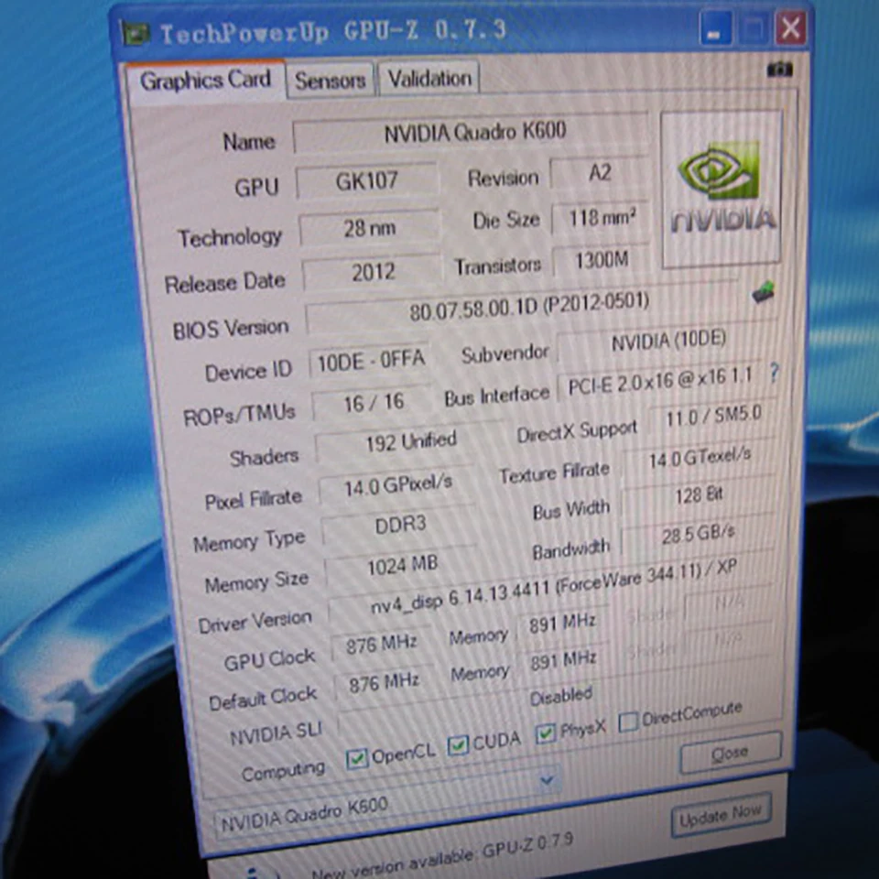The height and width of the screenshot is (879, 879).
Task: Click the New version available GPU-Z 0.7.9 text
Action: pos(441,857)
